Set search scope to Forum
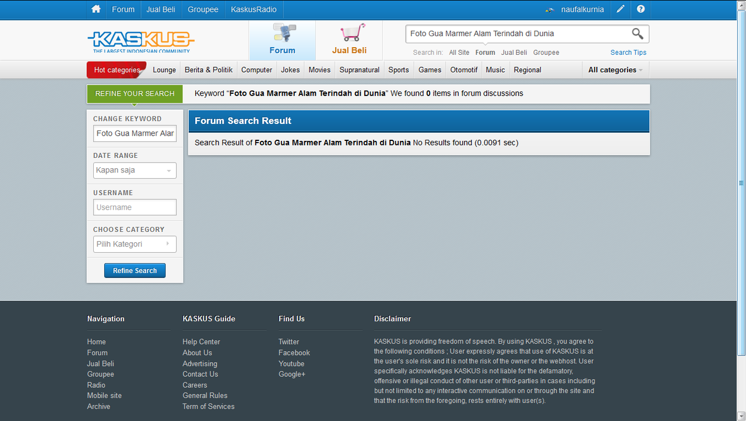The image size is (746, 421). pos(485,52)
